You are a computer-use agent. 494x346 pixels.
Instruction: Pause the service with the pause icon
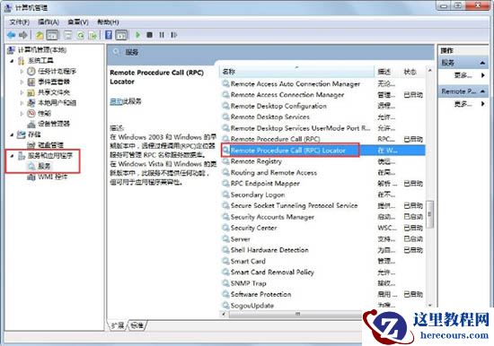pos(162,35)
